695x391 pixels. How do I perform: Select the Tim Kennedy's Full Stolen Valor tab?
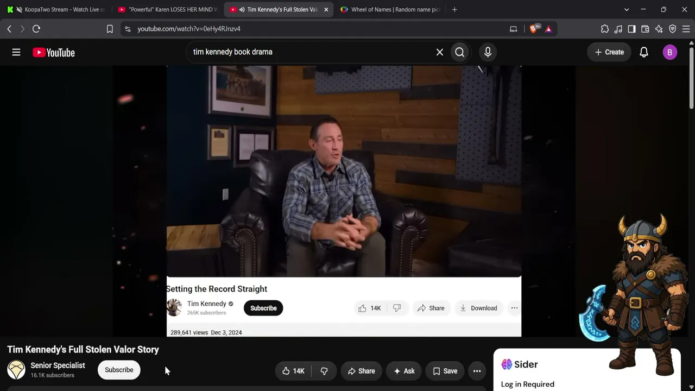pos(278,9)
